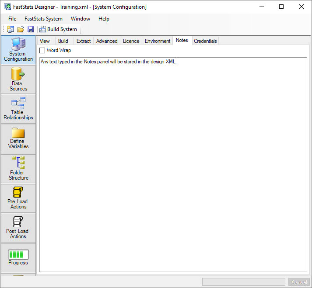The image size is (312, 288).
Task: Click the Build System toolbar button
Action: tap(58, 29)
